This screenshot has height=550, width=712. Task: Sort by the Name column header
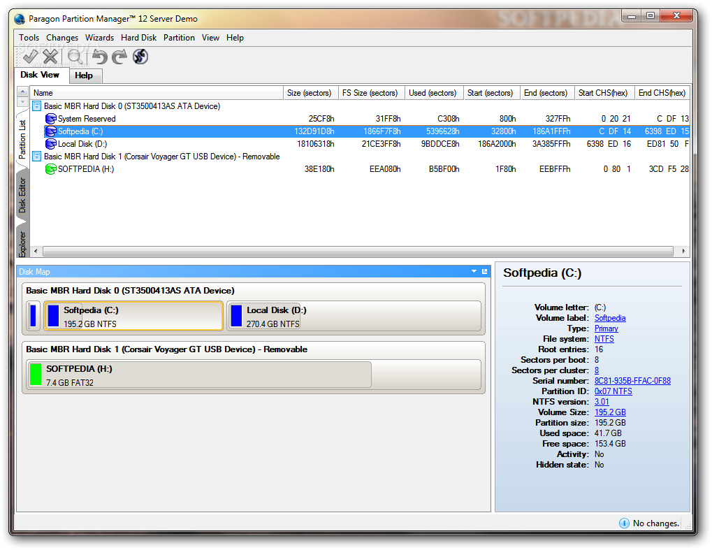click(x=157, y=93)
